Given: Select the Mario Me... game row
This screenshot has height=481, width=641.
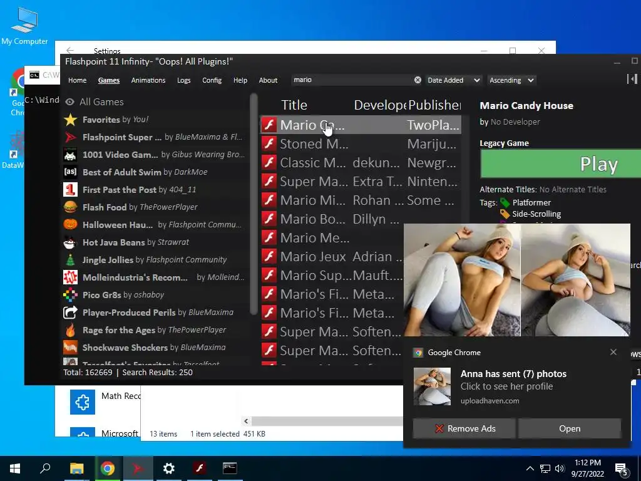Looking at the screenshot, I should 332,237.
